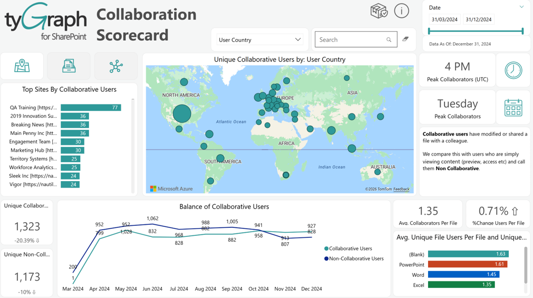Click the Sep 2024 axis label
The height and width of the screenshot is (298, 533).
click(232, 289)
